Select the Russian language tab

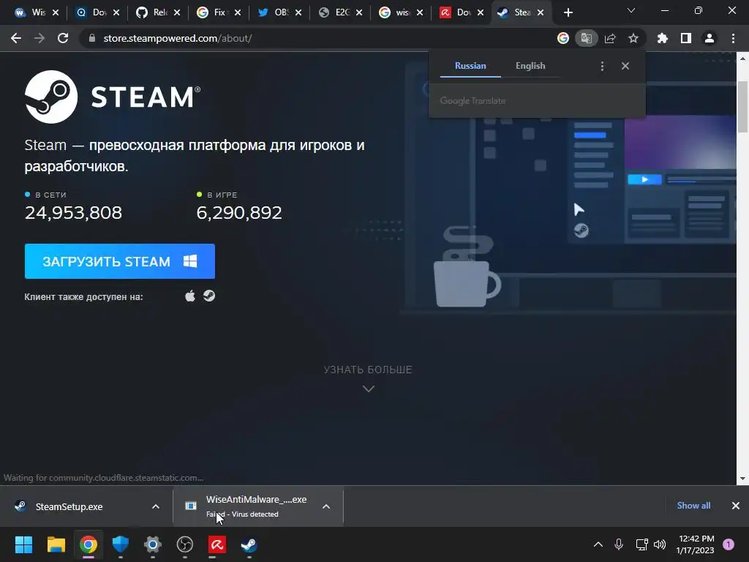(x=470, y=66)
